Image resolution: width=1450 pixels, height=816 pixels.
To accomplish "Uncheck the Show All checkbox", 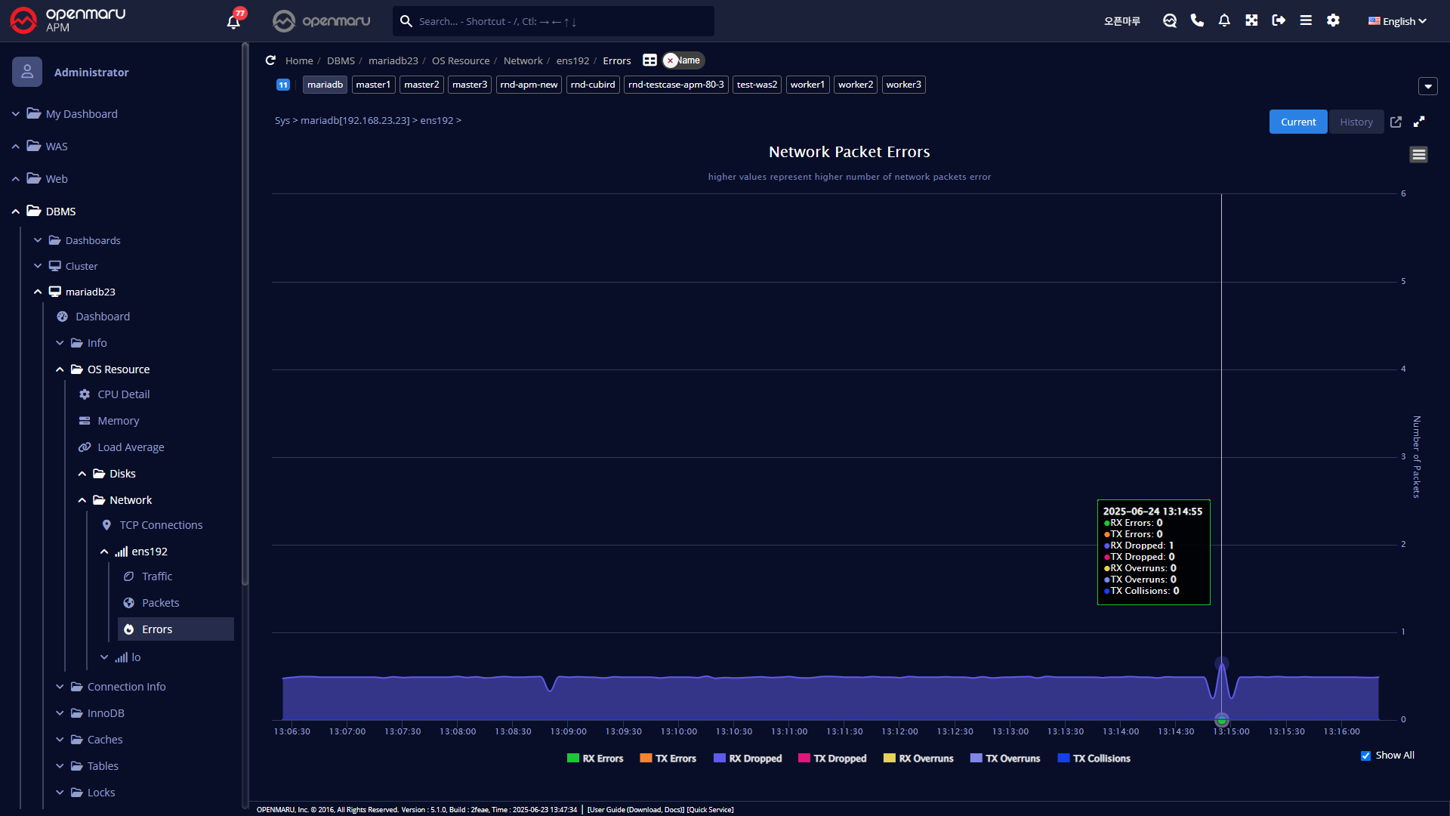I will click(1365, 756).
